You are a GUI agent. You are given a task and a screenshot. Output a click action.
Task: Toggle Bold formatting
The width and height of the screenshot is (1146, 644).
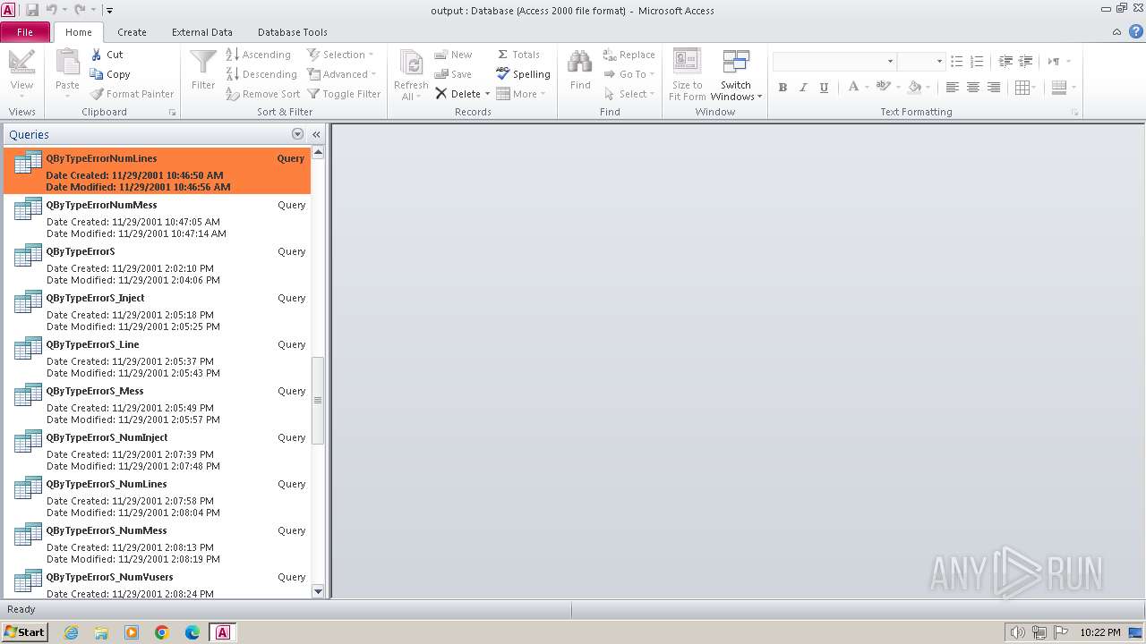(x=783, y=87)
